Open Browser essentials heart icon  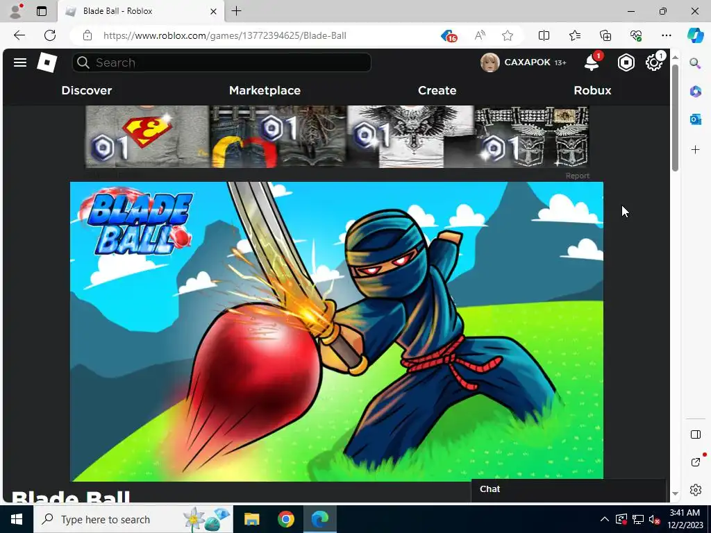point(636,35)
